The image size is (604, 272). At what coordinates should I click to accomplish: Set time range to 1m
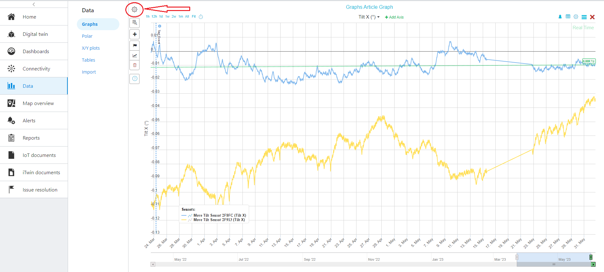pos(181,17)
